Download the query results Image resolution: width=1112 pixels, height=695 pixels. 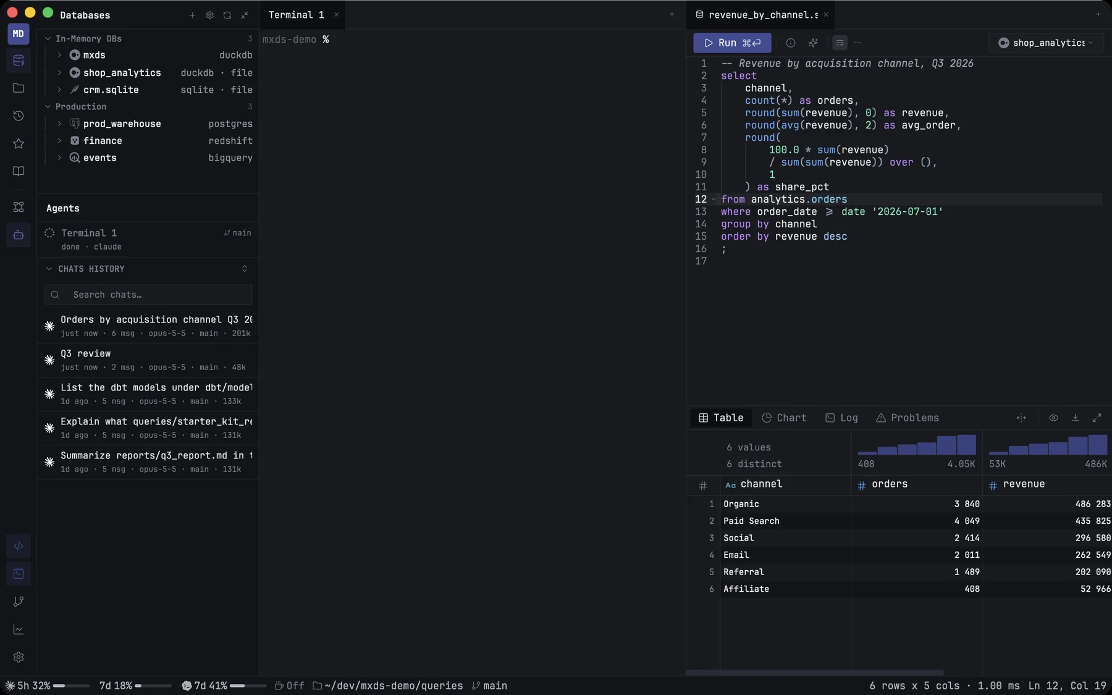pyautogui.click(x=1075, y=418)
